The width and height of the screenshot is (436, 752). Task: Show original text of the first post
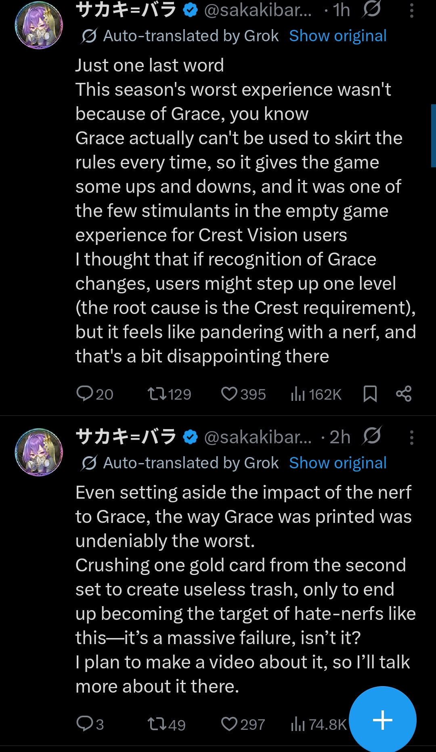[x=338, y=36]
